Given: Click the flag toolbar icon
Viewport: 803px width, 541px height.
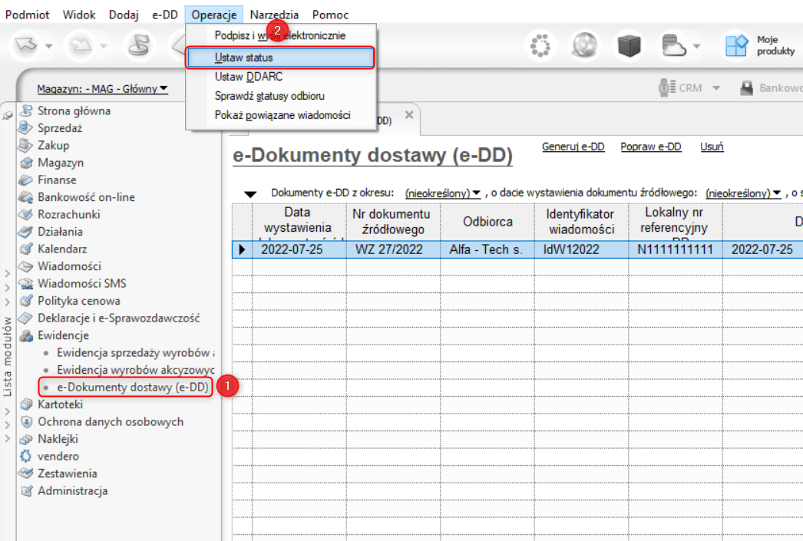Looking at the screenshot, I should [x=139, y=45].
